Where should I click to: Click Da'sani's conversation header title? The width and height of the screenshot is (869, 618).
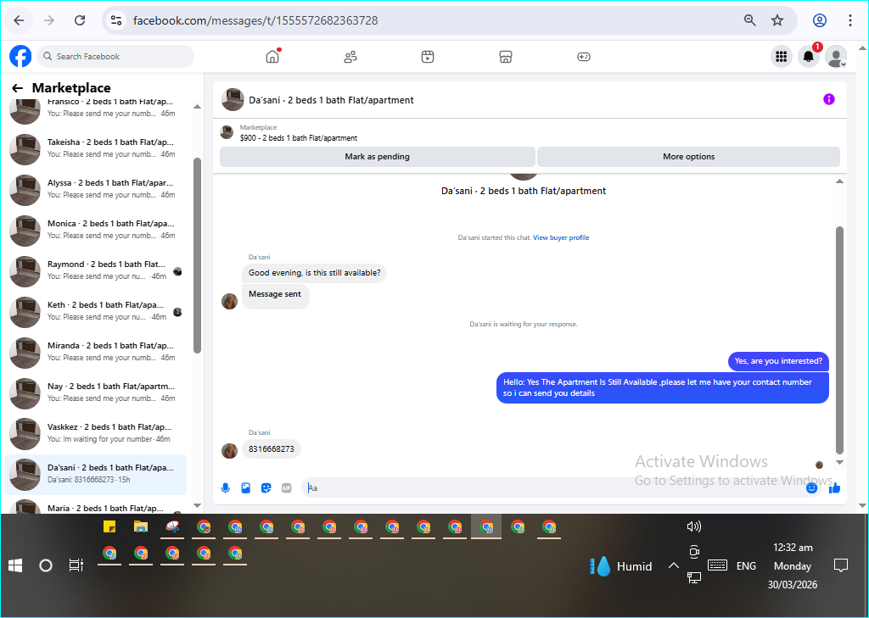pyautogui.click(x=331, y=100)
